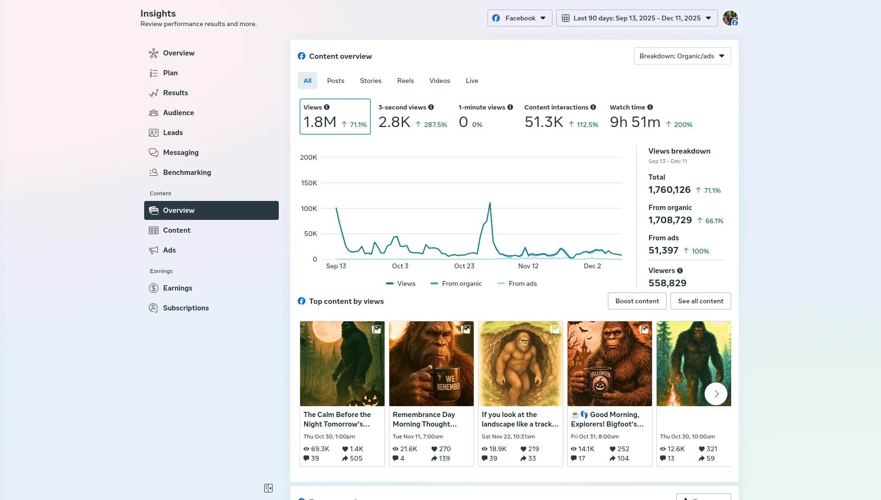Screen dimensions: 881x500
Task: Select the Content interactions metric card
Action: [561, 117]
